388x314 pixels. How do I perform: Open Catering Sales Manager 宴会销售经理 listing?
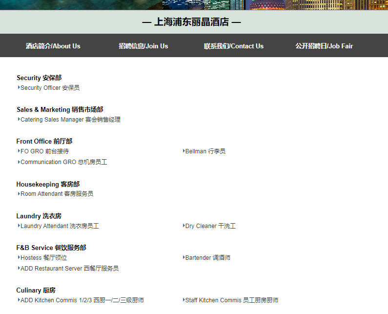[x=70, y=120]
